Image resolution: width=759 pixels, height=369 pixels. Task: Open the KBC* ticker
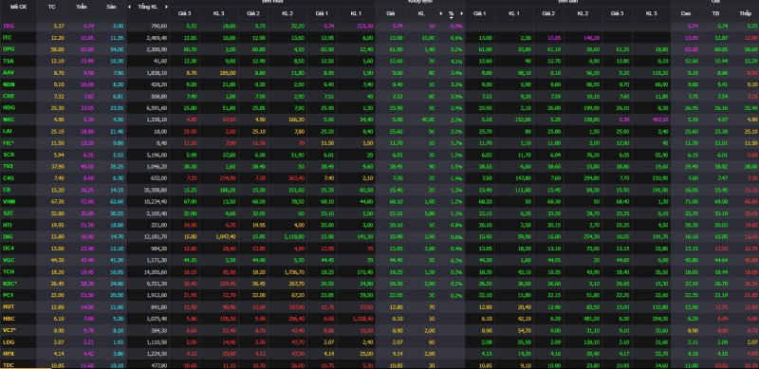coord(9,284)
